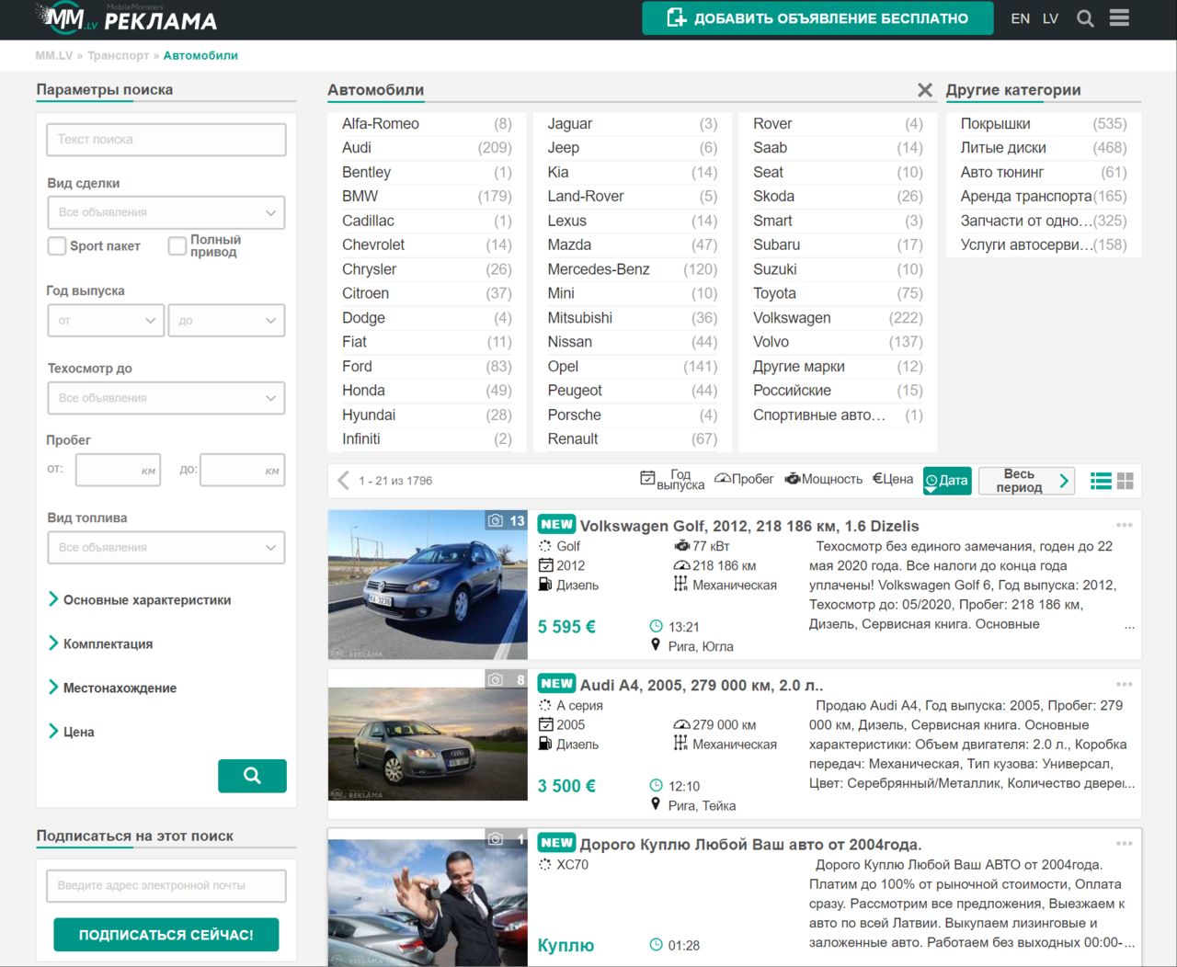This screenshot has width=1177, height=967.
Task: Switch to list view layout
Action: (x=1101, y=481)
